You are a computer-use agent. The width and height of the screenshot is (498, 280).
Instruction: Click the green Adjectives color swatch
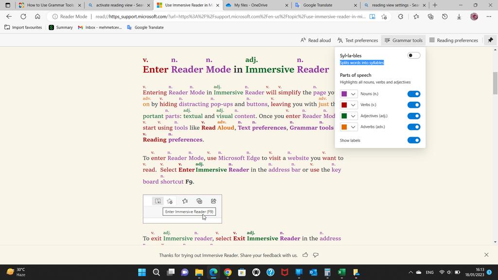click(x=344, y=116)
